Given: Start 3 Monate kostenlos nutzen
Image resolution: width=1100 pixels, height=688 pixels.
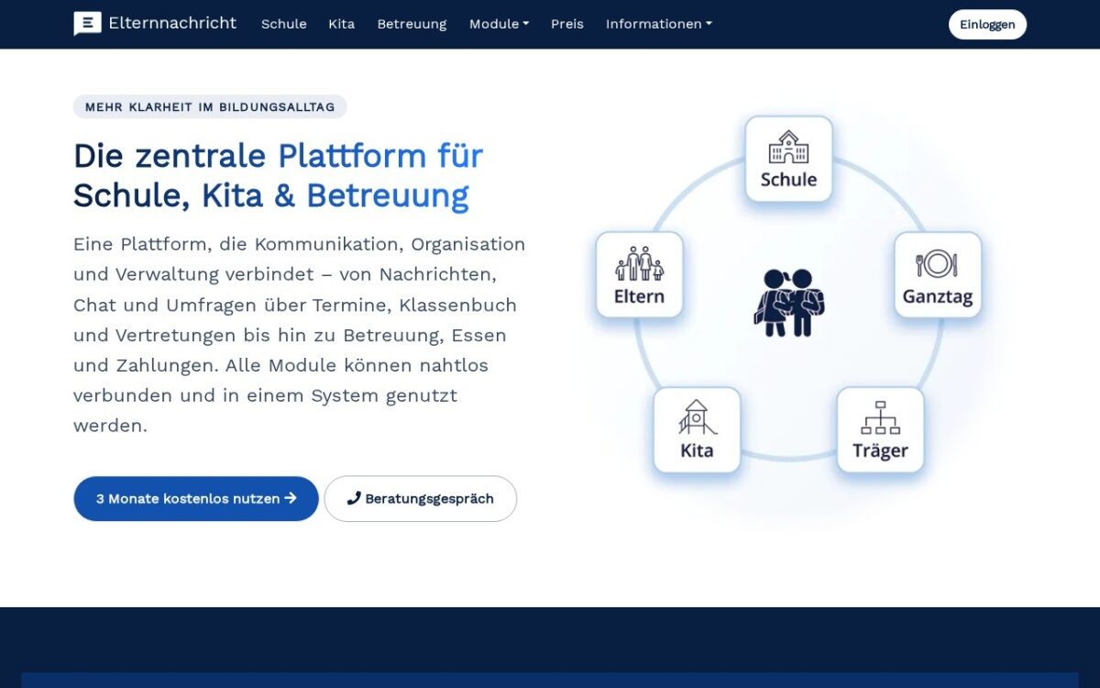Looking at the screenshot, I should coord(196,499).
